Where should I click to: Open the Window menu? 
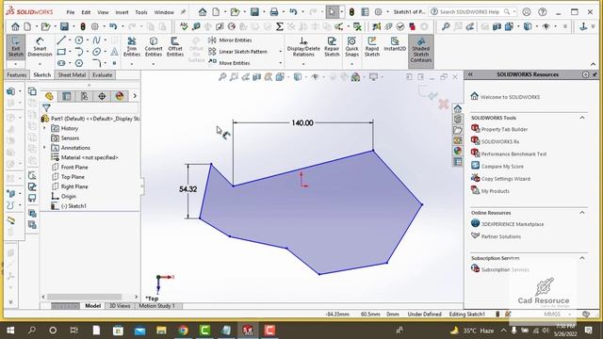(164, 12)
